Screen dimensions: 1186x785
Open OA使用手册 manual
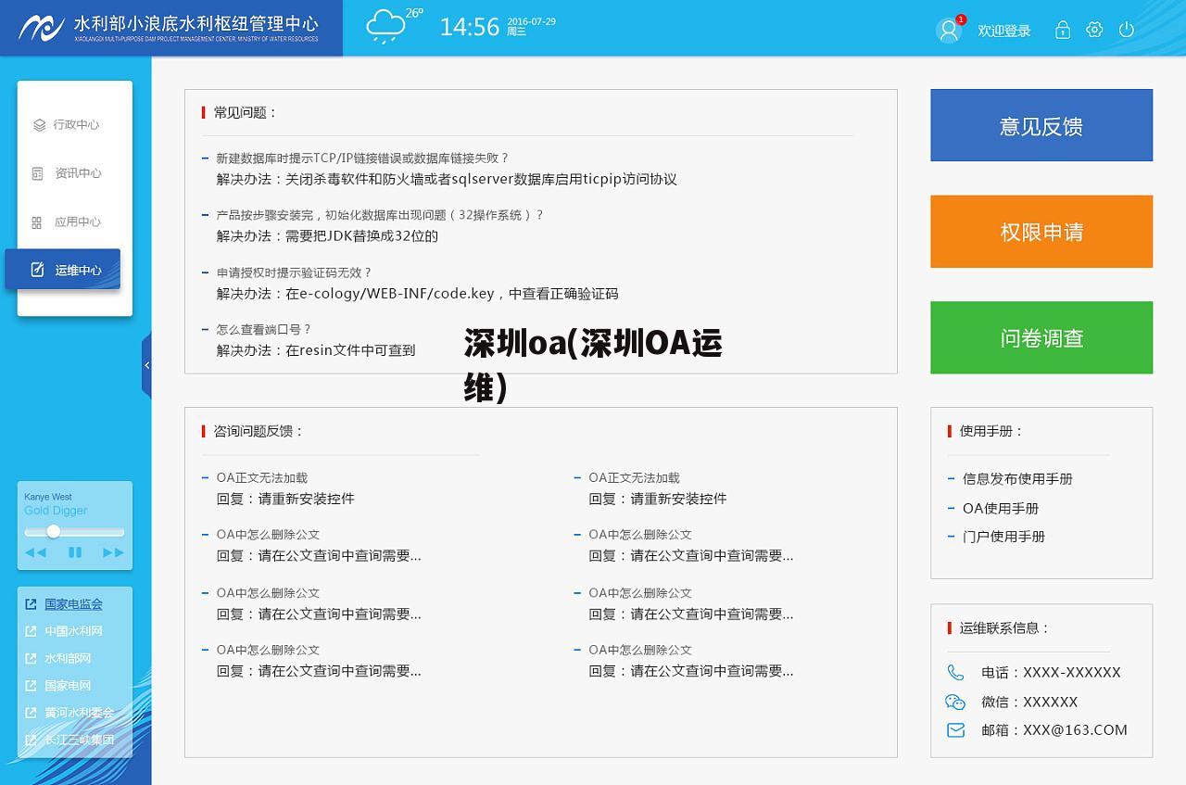[1001, 508]
